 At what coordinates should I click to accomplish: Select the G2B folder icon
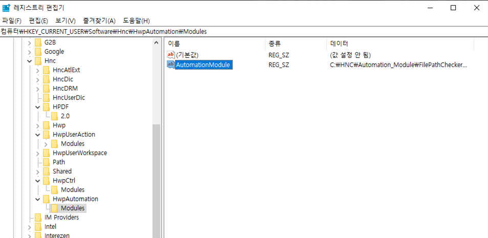pyautogui.click(x=38, y=42)
